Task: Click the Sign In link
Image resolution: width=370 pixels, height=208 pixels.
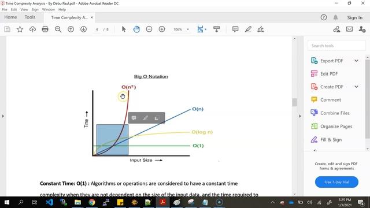Action: tap(354, 18)
